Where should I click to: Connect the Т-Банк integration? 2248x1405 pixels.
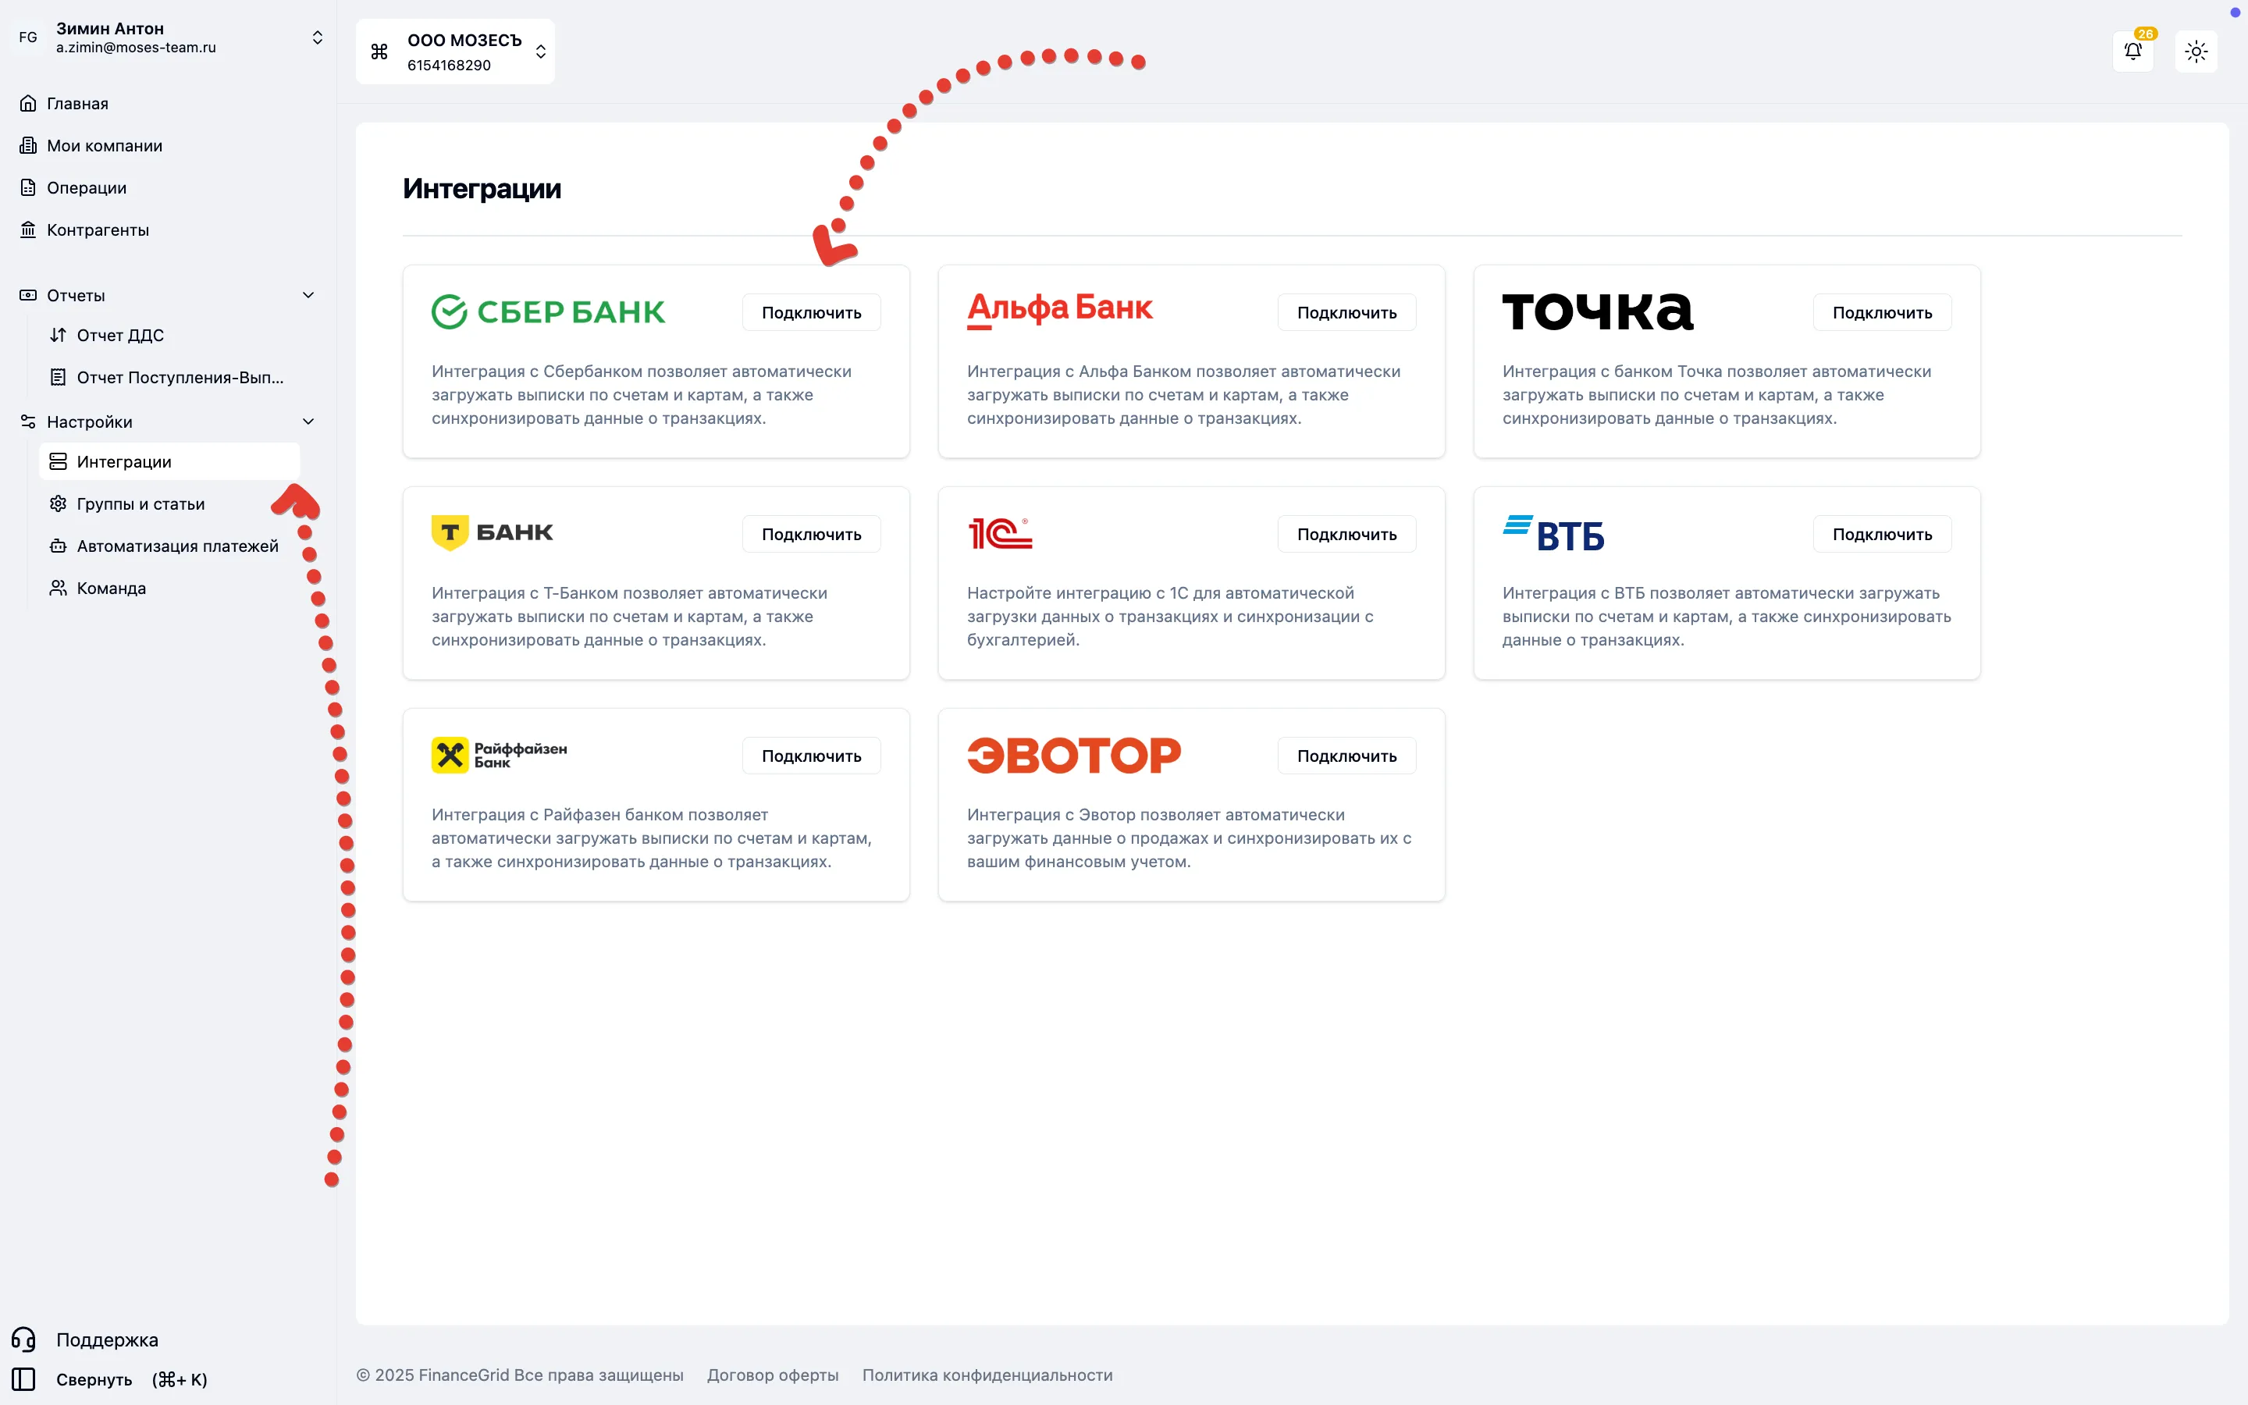(x=811, y=535)
